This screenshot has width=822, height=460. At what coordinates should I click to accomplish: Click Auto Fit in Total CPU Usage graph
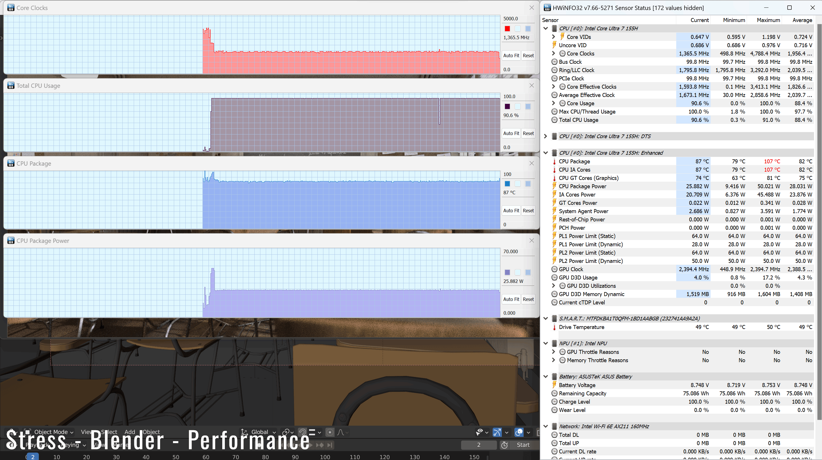coord(511,133)
